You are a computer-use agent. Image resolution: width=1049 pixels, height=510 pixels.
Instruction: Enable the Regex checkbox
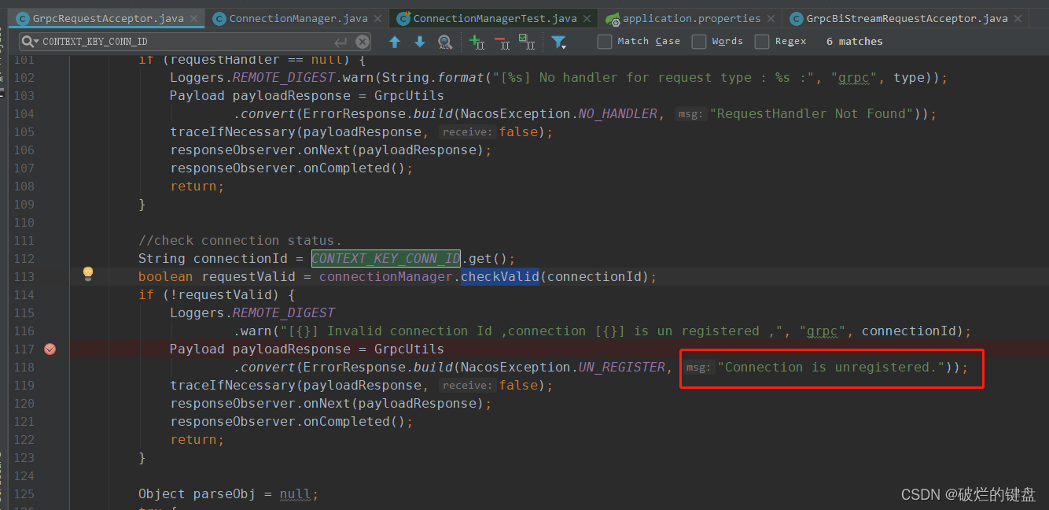click(761, 41)
